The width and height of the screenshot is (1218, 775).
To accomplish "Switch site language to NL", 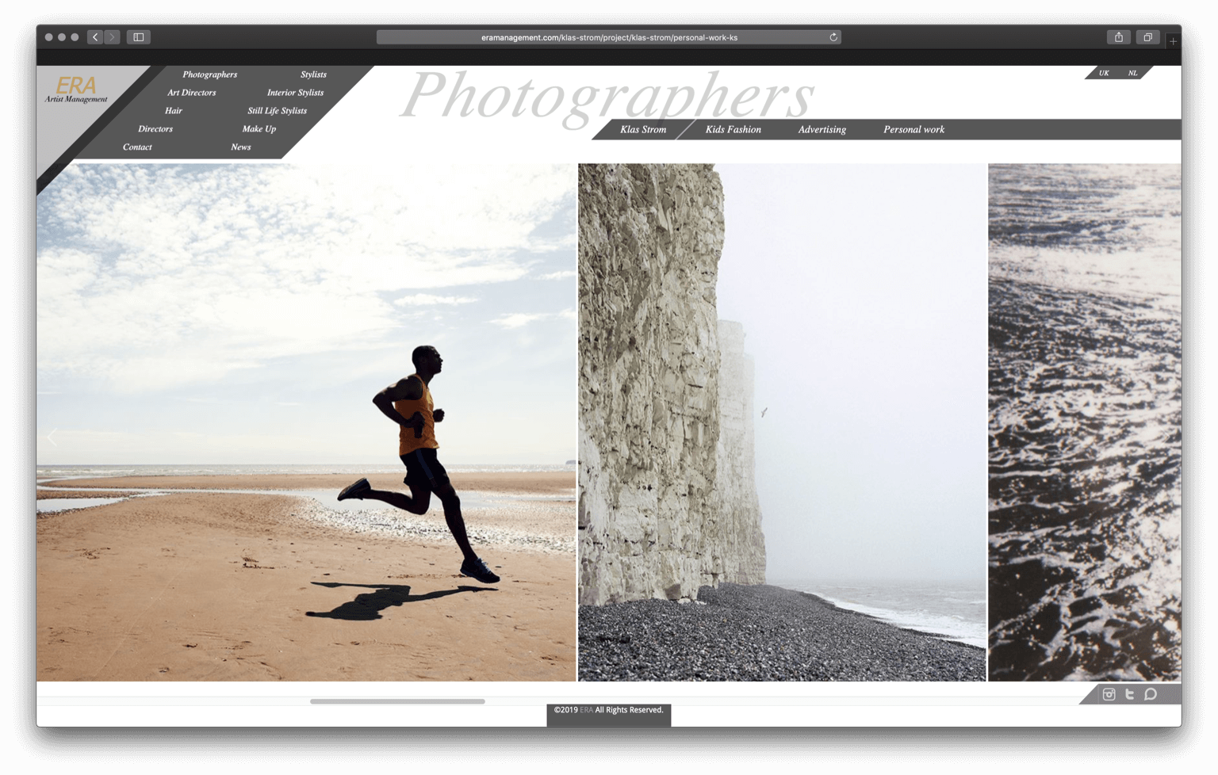I will pyautogui.click(x=1132, y=73).
